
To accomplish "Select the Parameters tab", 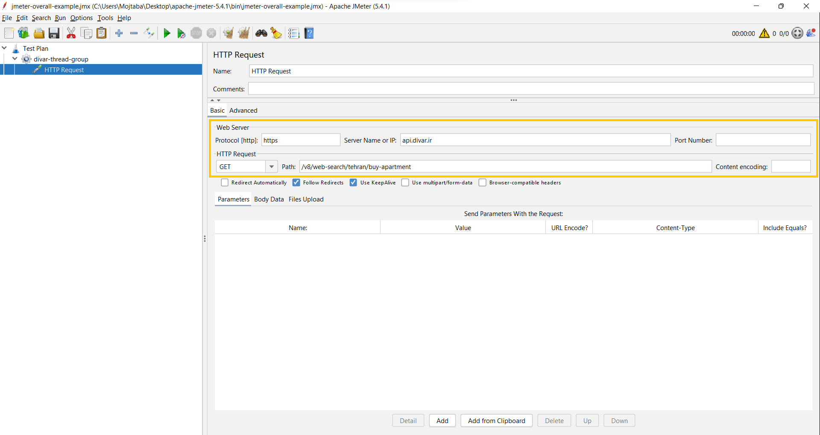I will [234, 199].
